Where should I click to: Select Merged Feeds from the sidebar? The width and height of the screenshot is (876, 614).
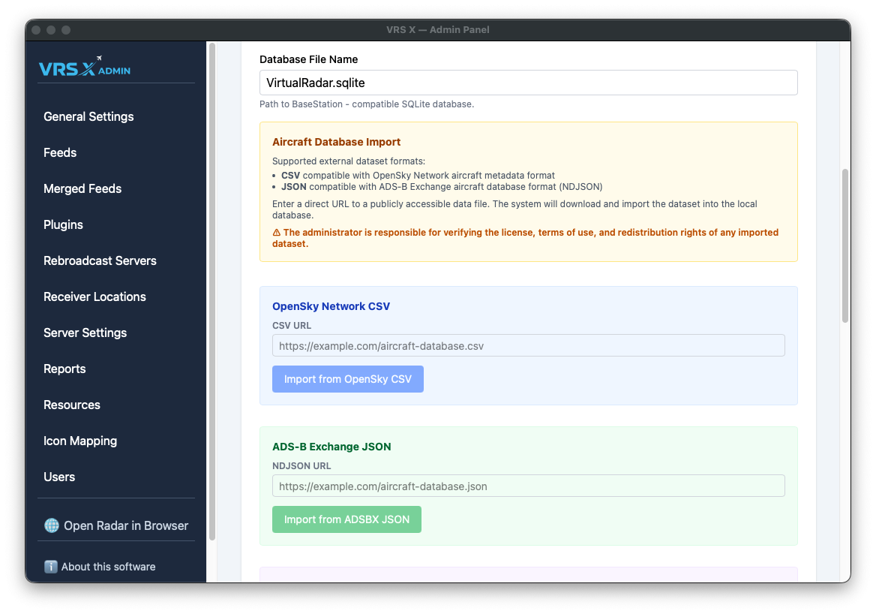(x=82, y=188)
